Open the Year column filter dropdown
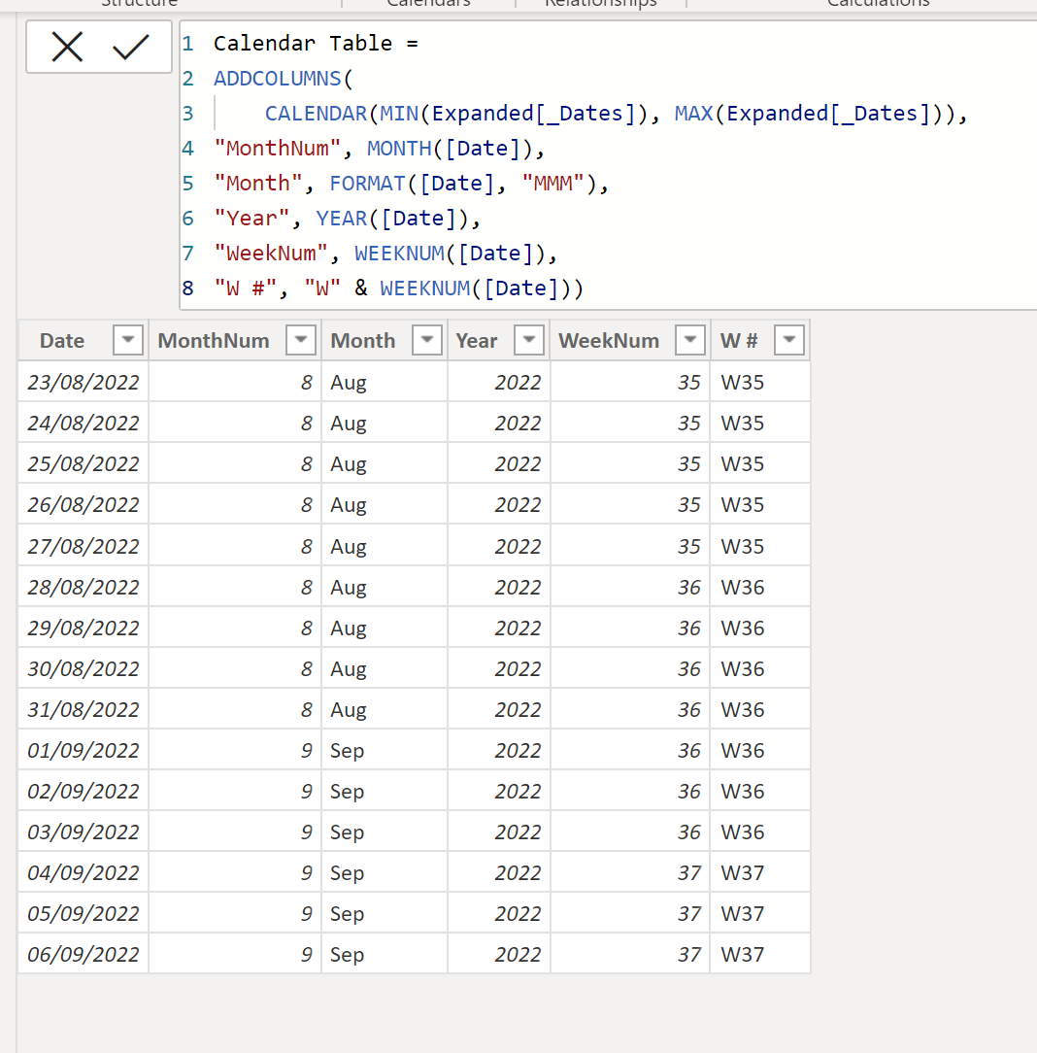Screen dimensions: 1037x1053 pos(529,340)
